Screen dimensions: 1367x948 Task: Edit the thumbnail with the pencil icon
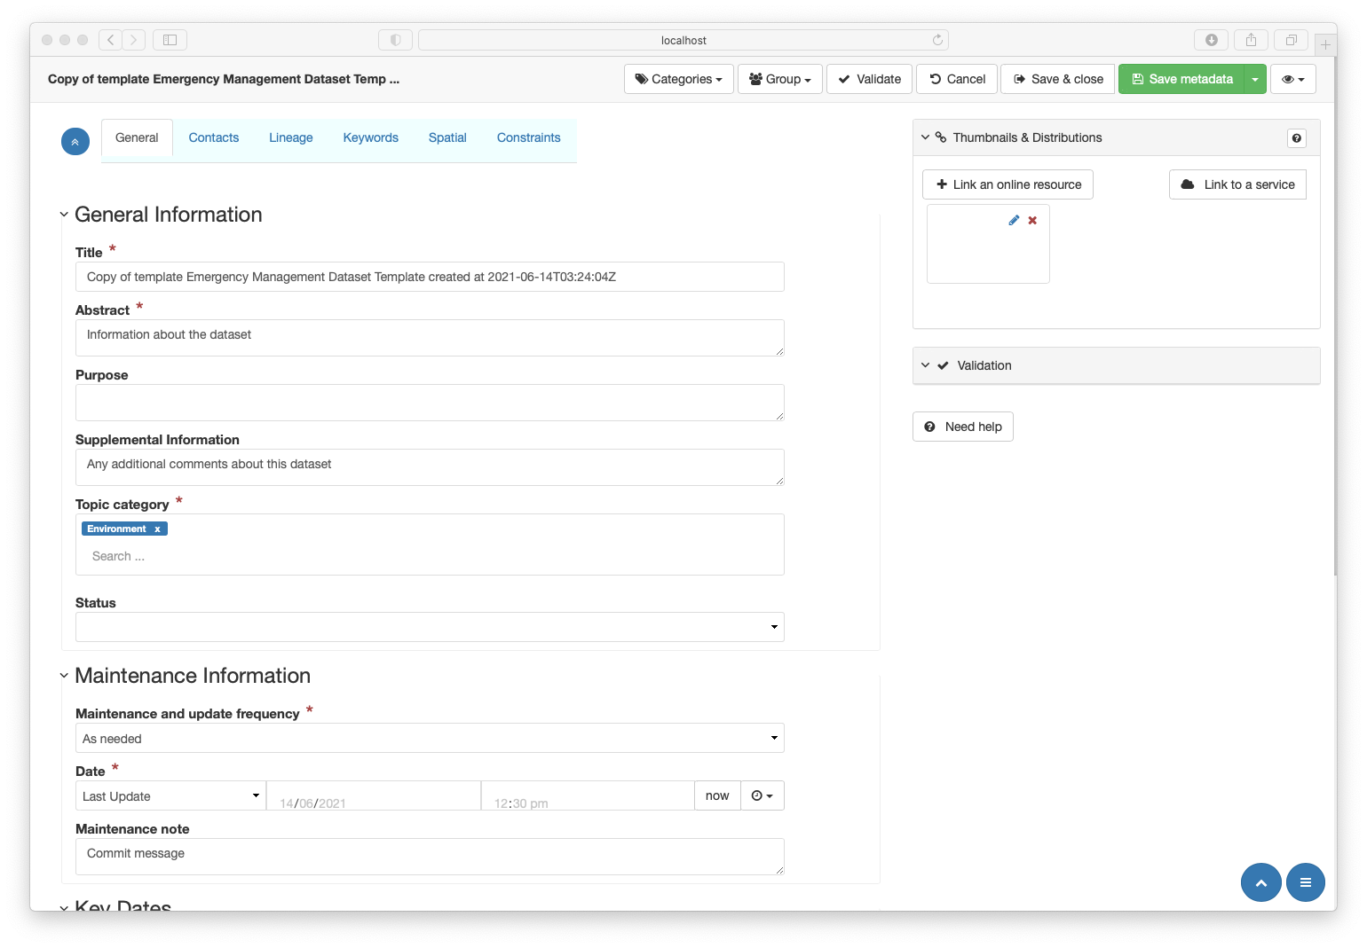point(1014,220)
